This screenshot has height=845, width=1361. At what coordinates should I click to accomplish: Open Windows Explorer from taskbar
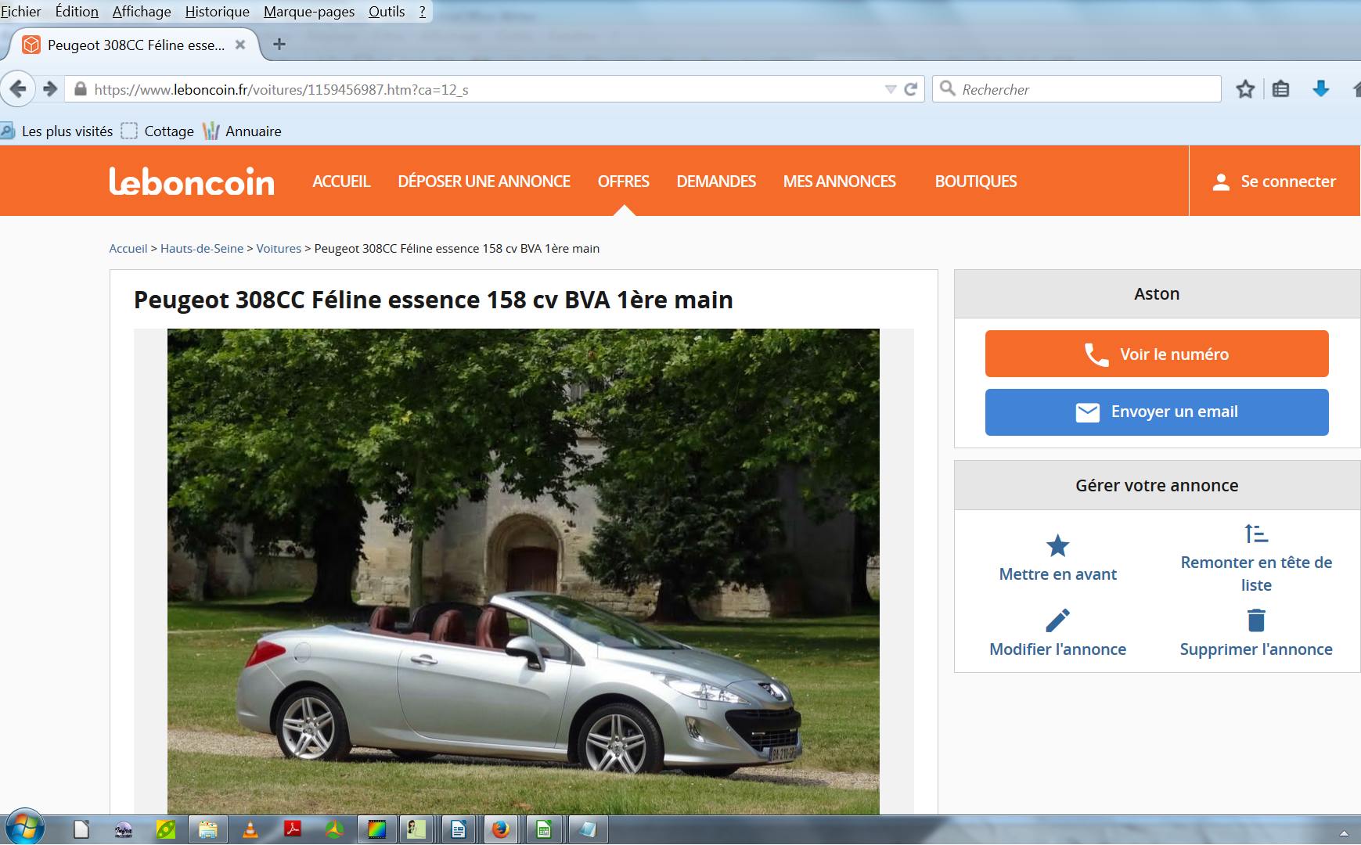pos(207,829)
